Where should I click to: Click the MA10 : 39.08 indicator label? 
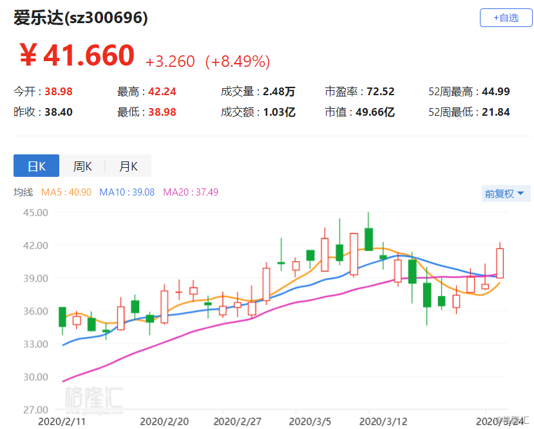pos(127,192)
